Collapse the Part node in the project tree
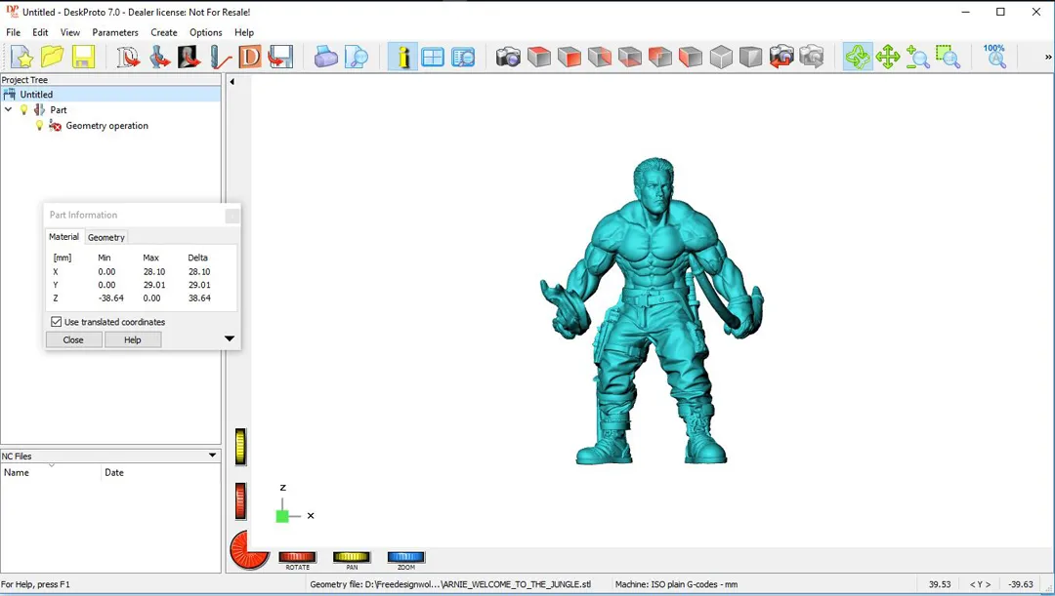 (x=8, y=109)
